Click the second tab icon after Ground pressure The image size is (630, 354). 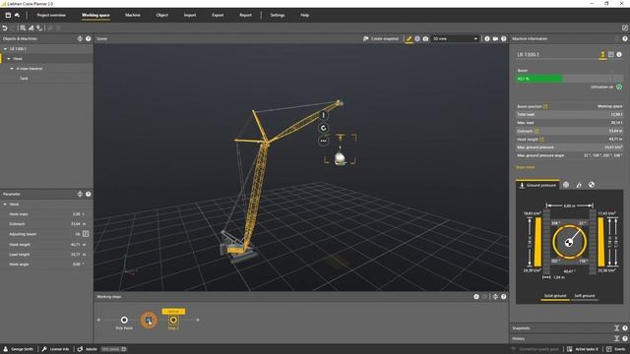pyautogui.click(x=566, y=185)
